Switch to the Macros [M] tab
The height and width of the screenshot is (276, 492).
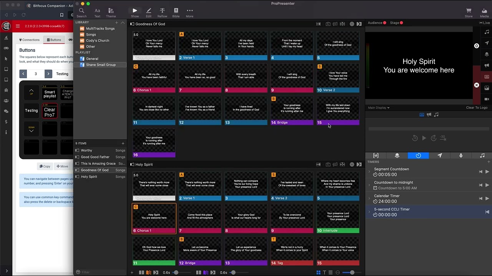tap(376, 156)
